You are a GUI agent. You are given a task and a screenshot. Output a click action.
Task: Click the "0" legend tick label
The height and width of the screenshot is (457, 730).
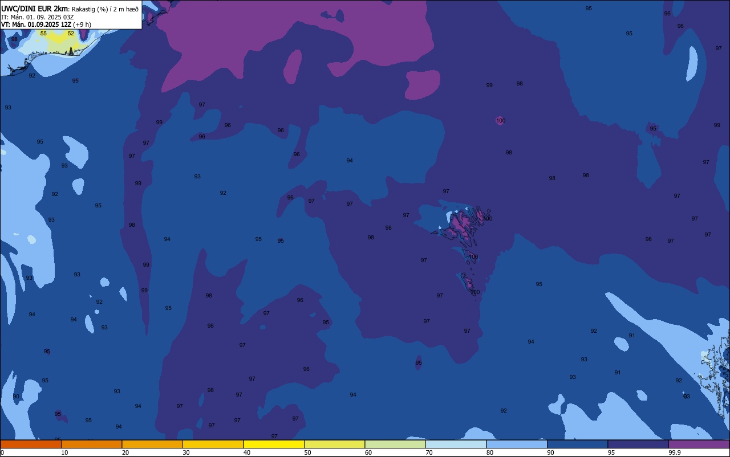[2, 452]
